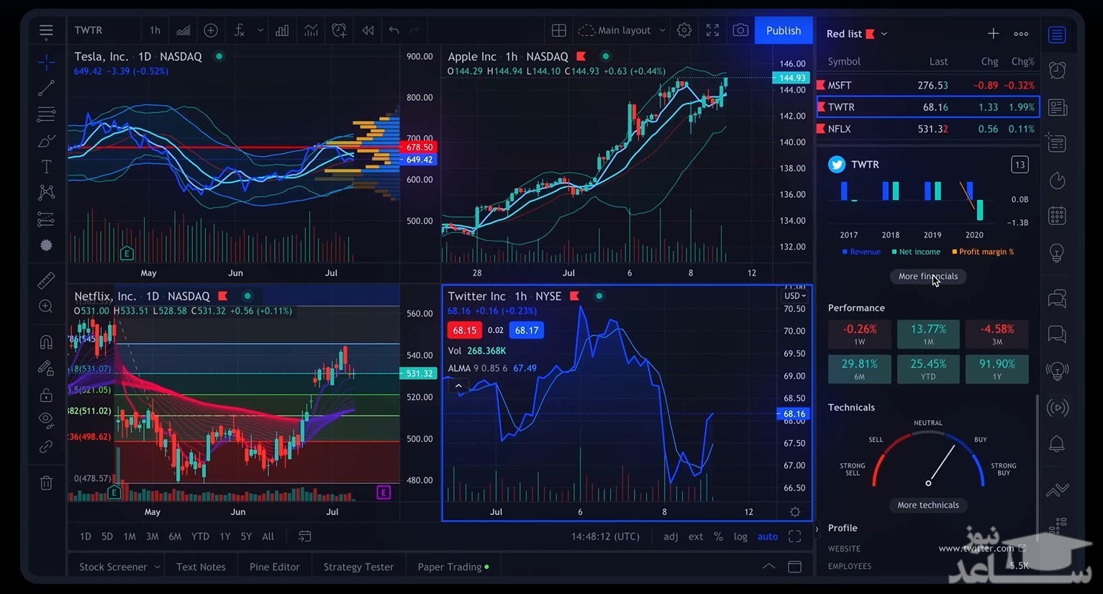The image size is (1103, 594).
Task: Open the Red list dropdown
Action: click(x=856, y=34)
